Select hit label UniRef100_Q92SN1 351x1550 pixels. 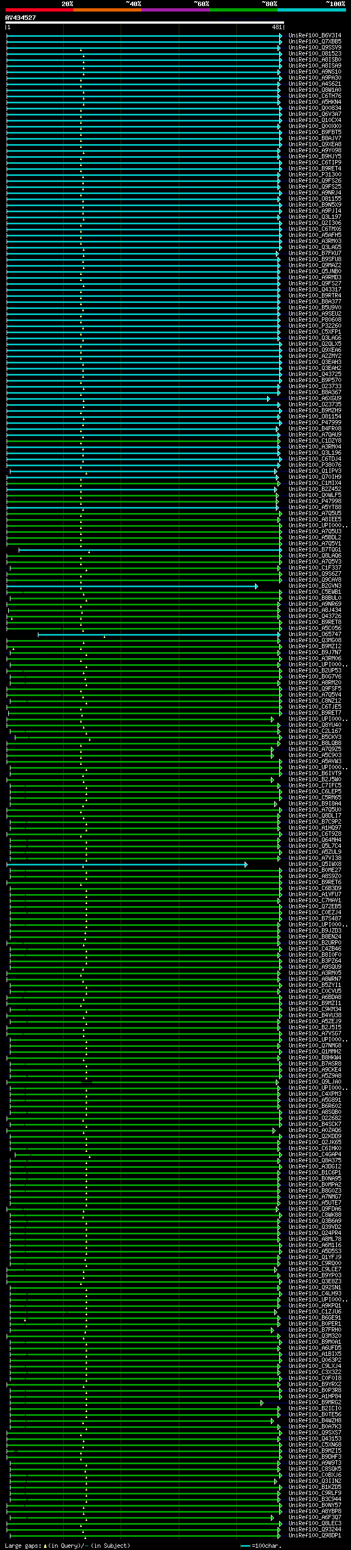[x=315, y=1287]
